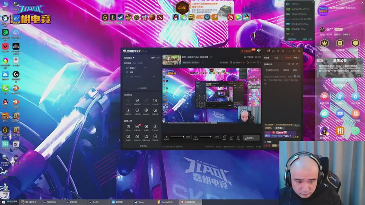This screenshot has height=205, width=365.
Task: Toggle visibility of the greyed-out hidden source
Action: click(x=154, y=77)
